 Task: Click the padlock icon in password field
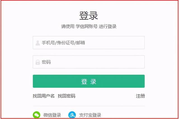[x=38, y=62]
